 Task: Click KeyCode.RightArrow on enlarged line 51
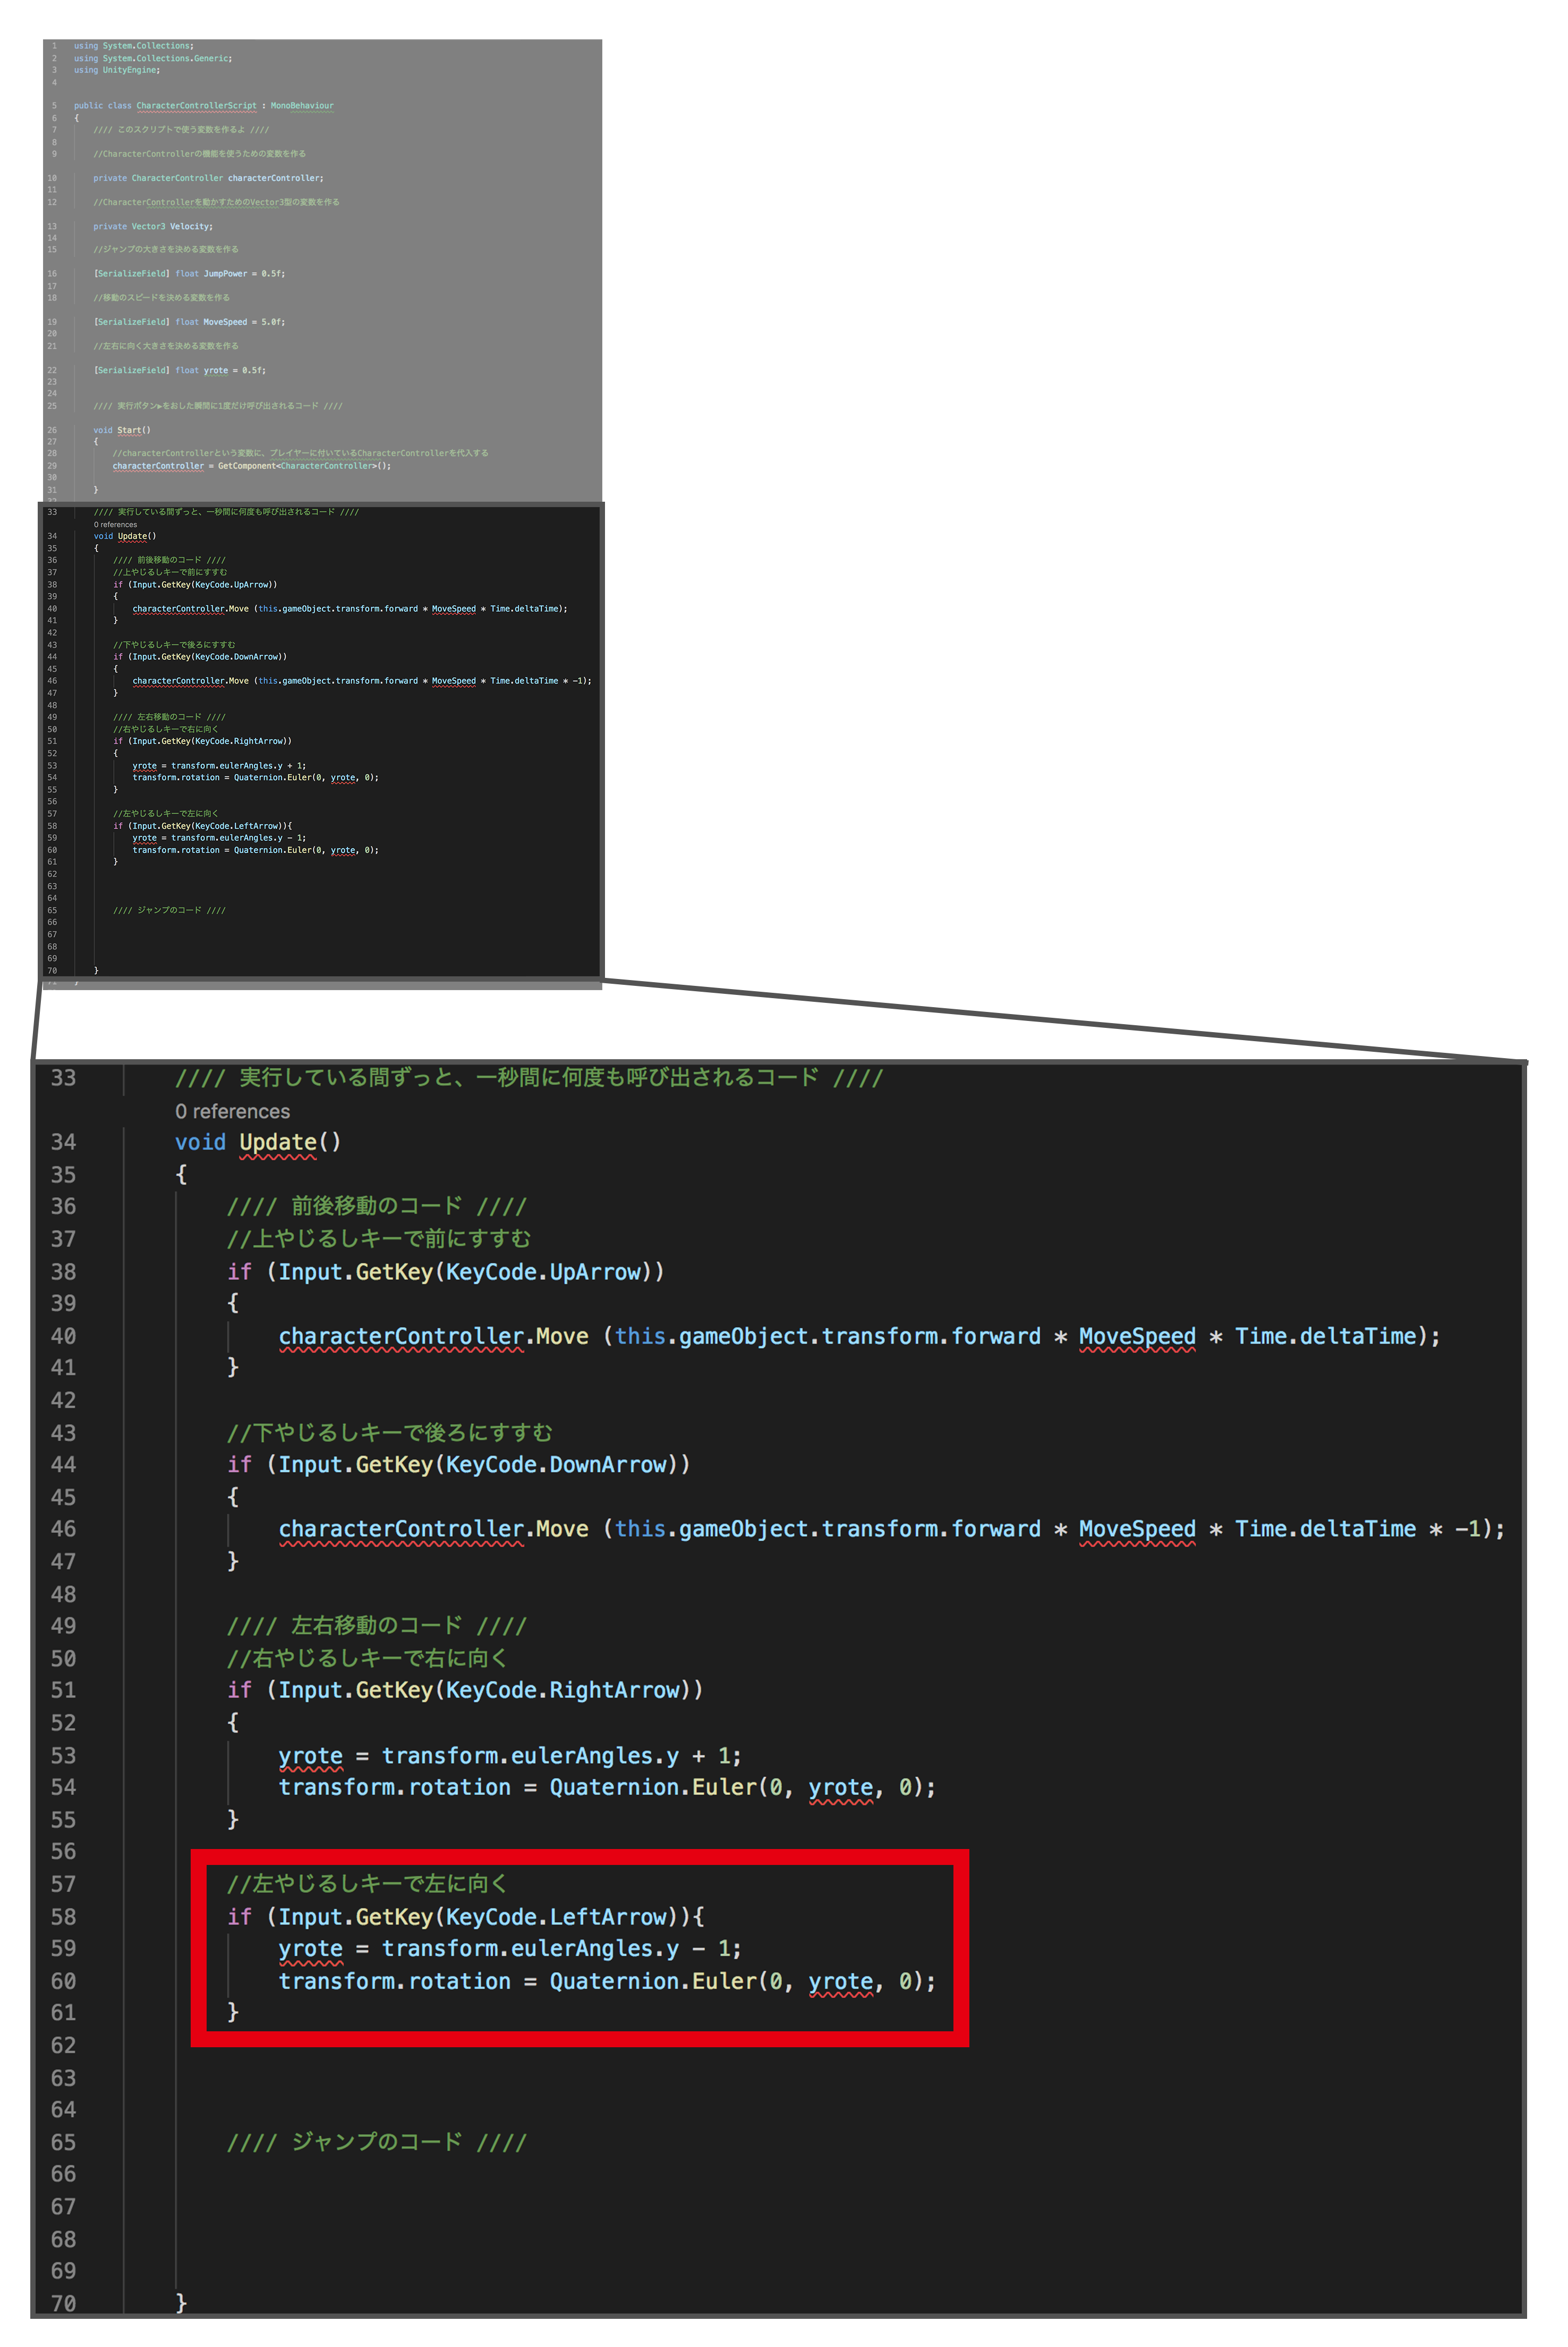coord(563,1690)
